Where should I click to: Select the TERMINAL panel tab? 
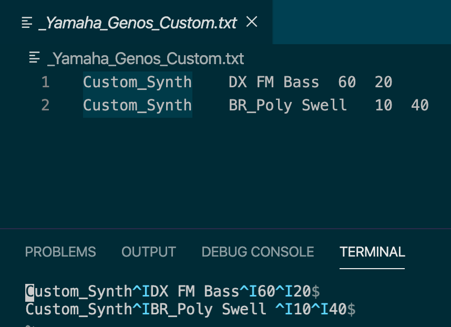pyautogui.click(x=372, y=252)
